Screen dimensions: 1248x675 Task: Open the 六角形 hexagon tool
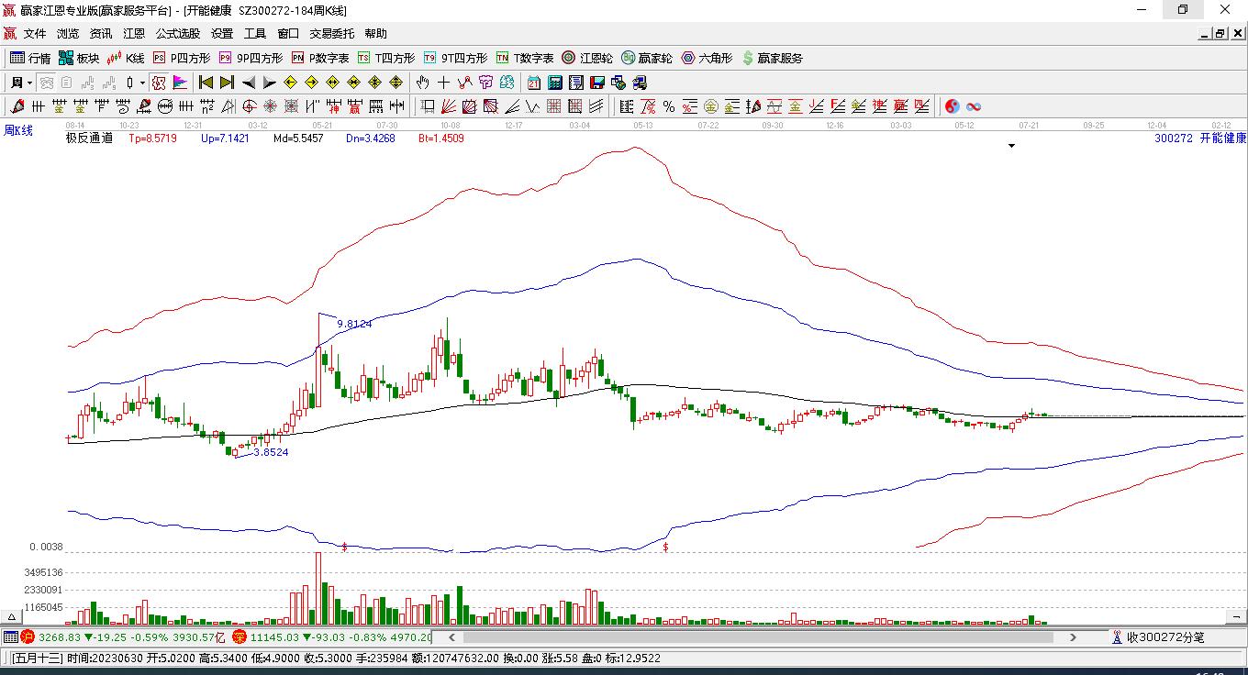click(x=707, y=58)
